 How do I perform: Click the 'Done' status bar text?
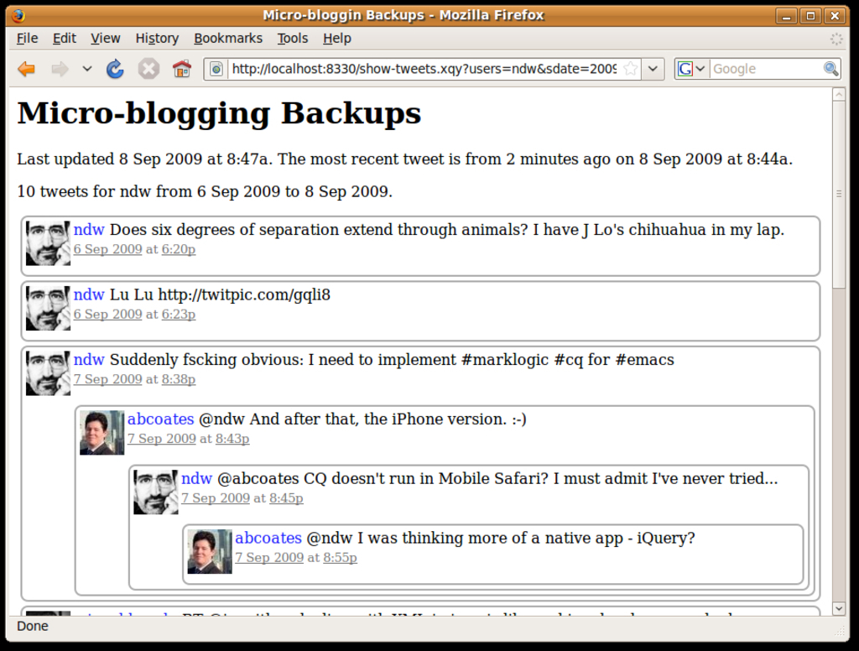pos(33,627)
